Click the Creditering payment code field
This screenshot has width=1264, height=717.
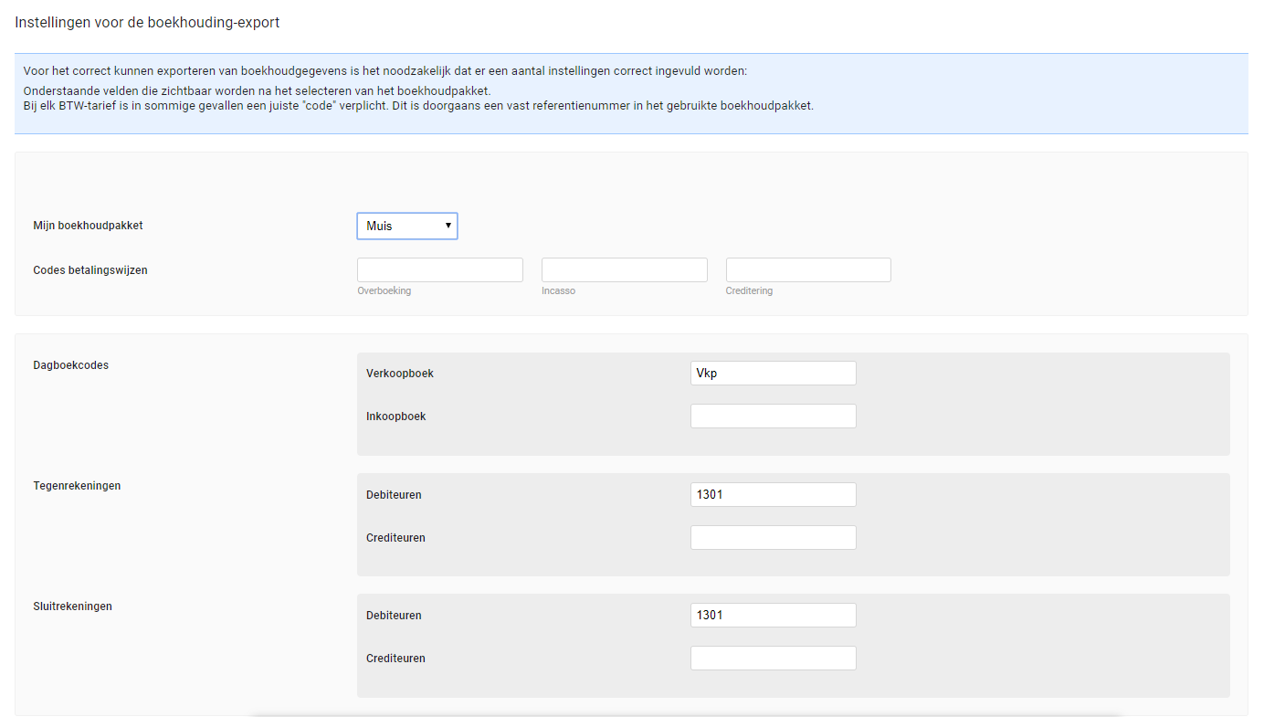coord(808,269)
